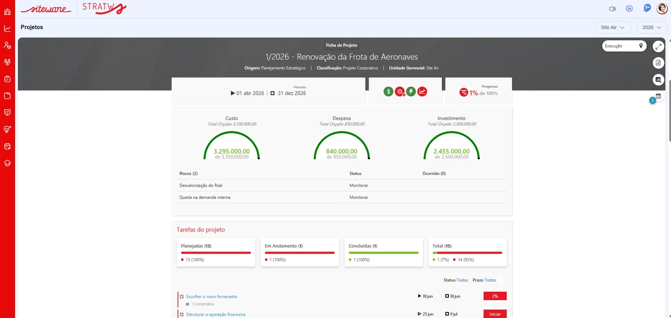This screenshot has width=671, height=318.
Task: Open the calendar icon with badge 2
Action: (657, 97)
